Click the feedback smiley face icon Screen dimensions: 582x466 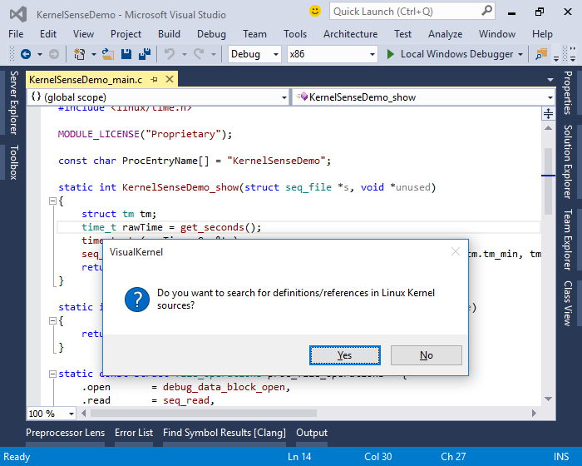[x=315, y=11]
